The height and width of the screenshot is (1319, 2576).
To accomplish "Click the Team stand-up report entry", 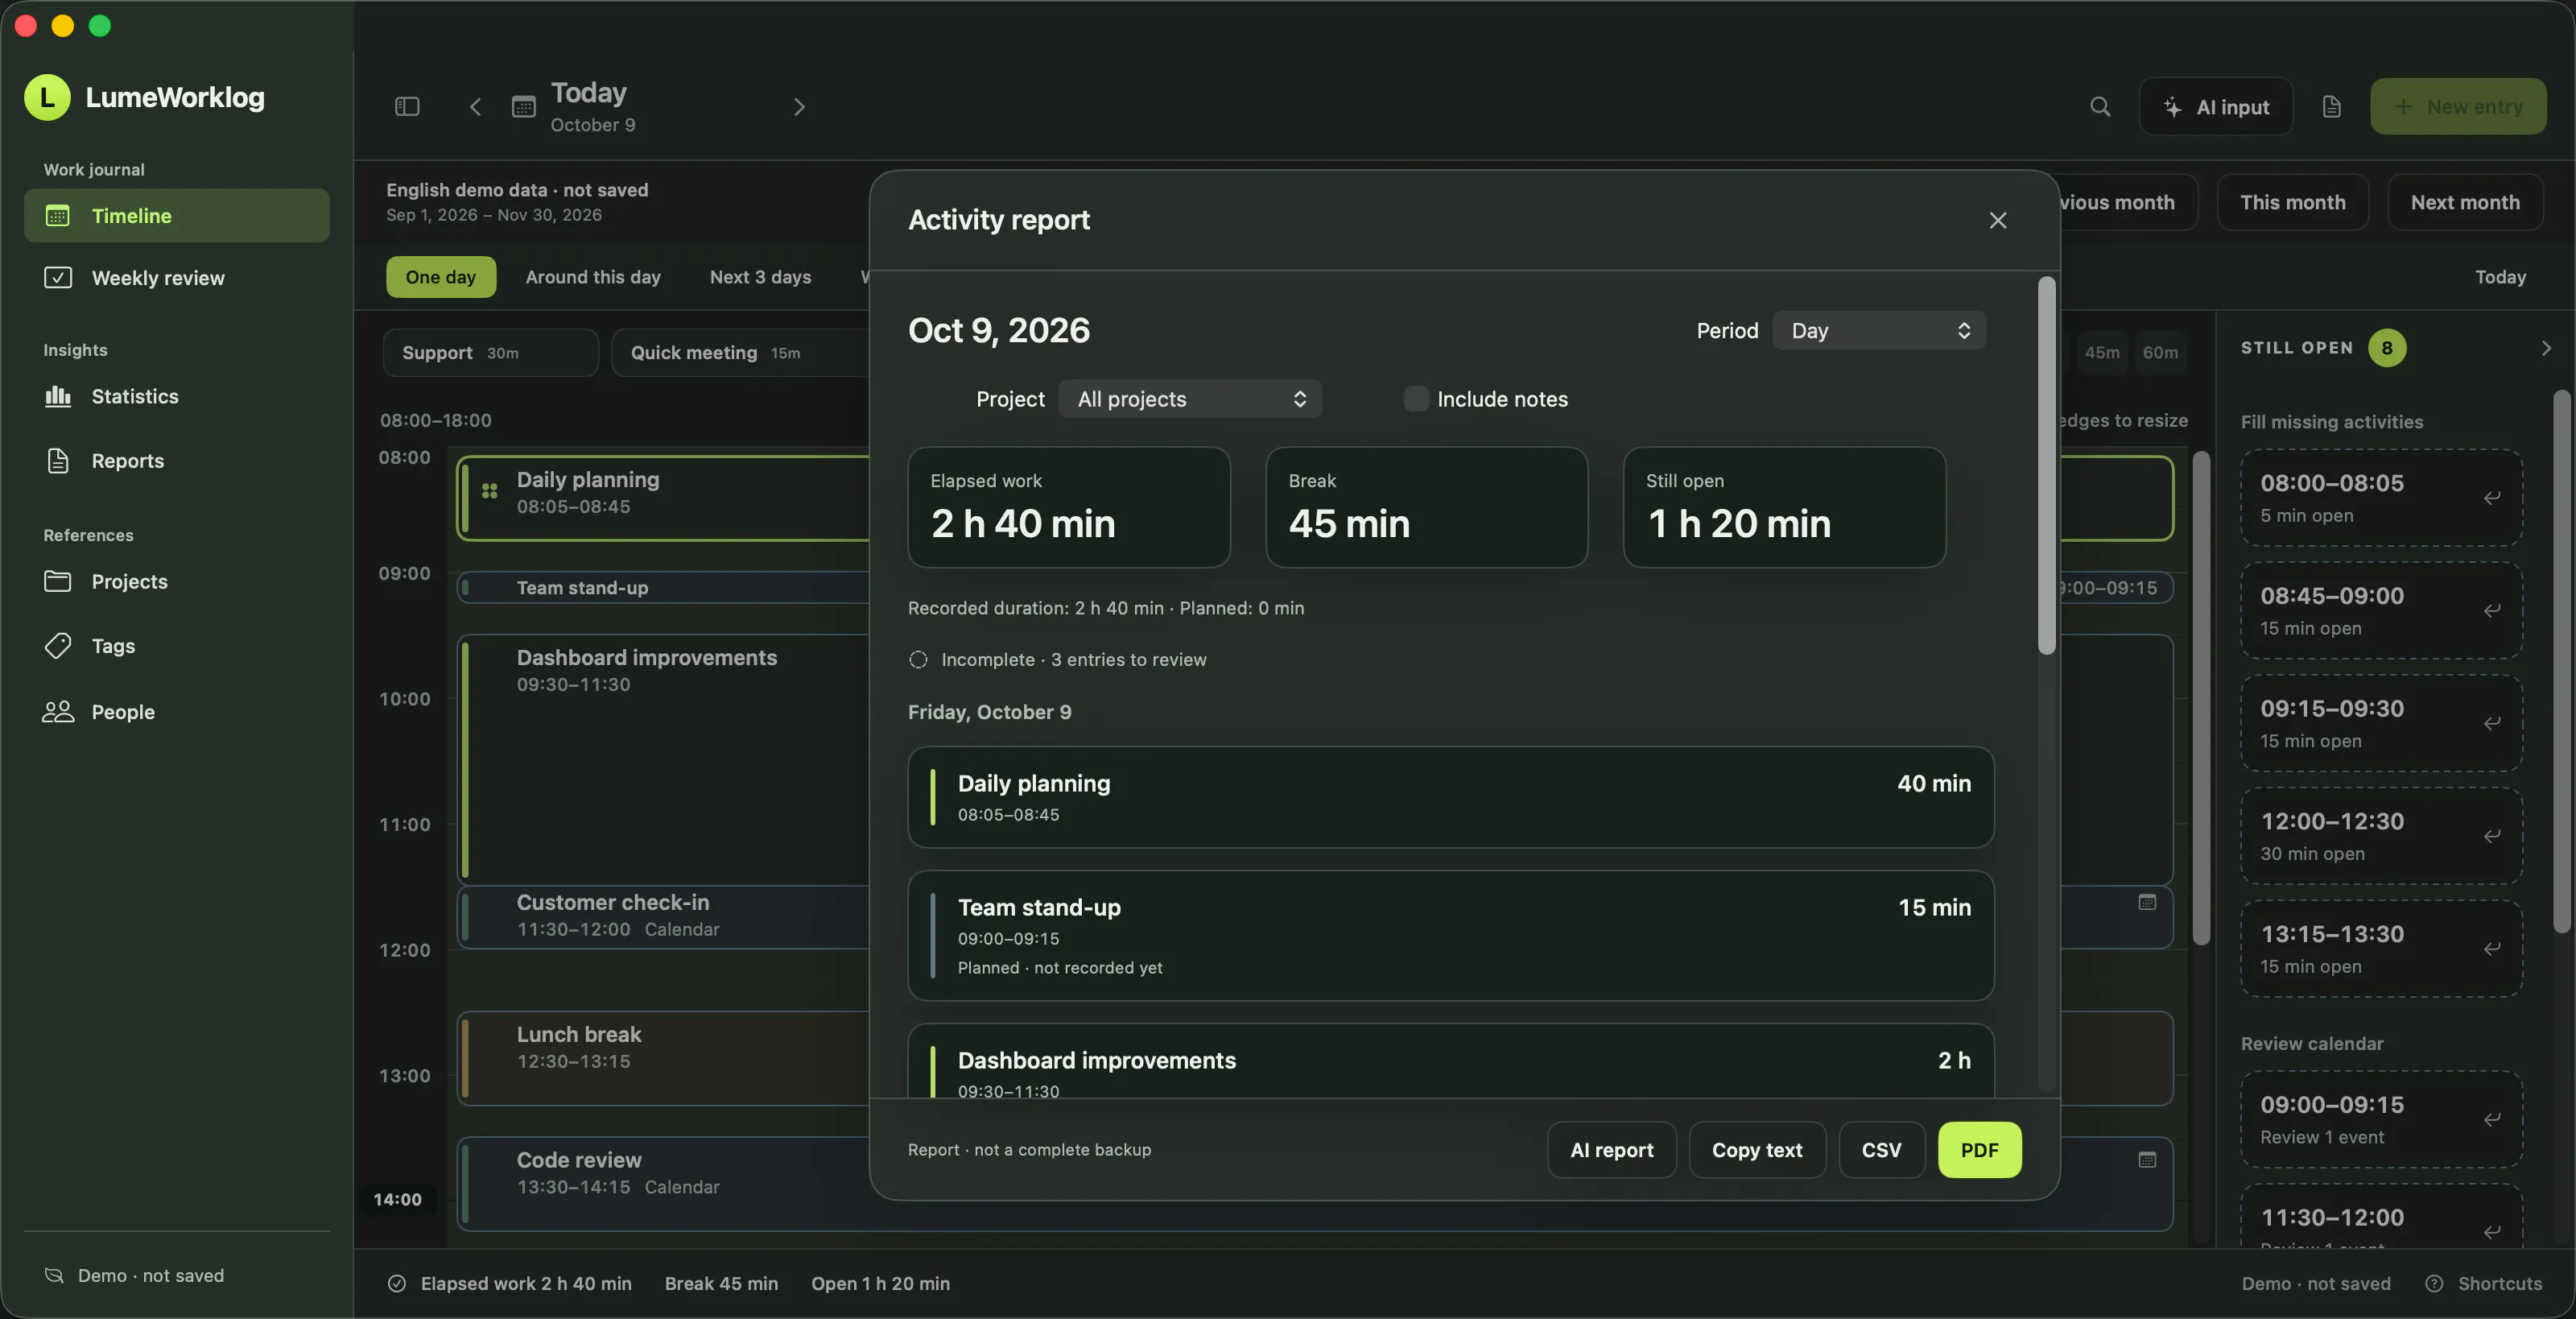I will (1450, 935).
